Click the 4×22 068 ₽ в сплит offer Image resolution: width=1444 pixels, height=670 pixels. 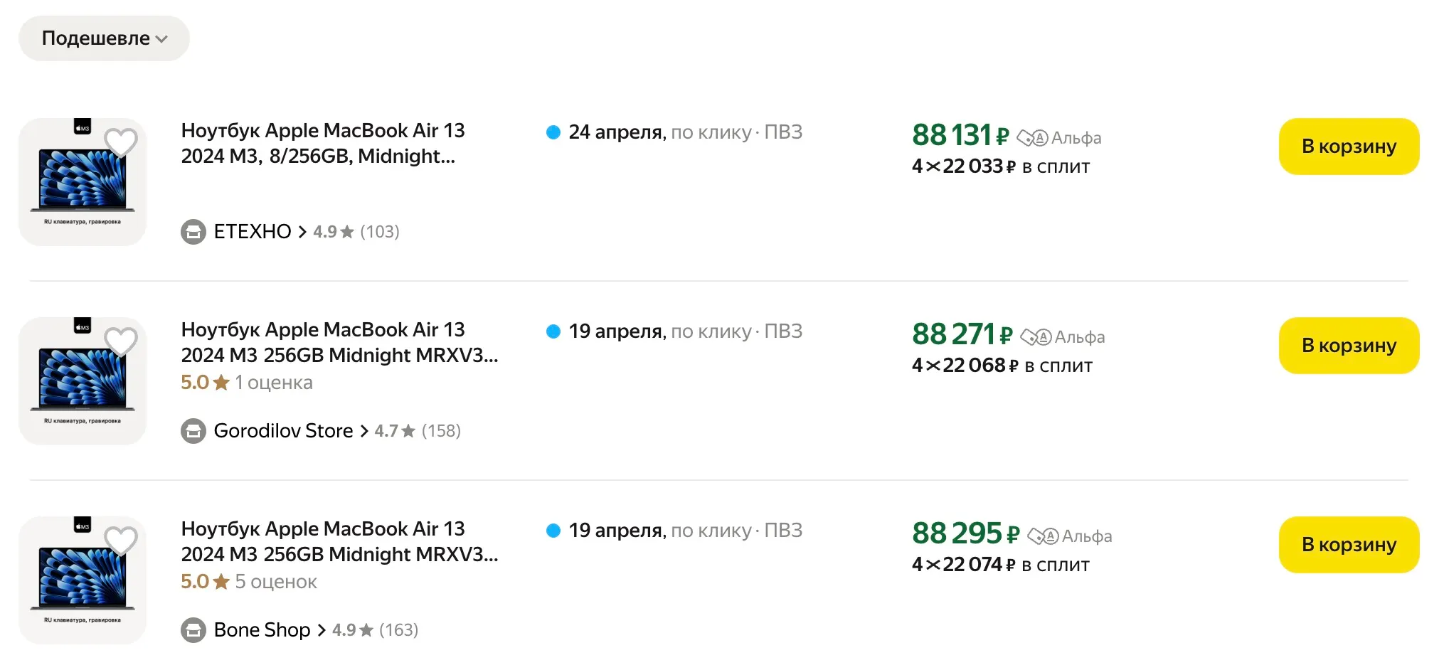1002,366
